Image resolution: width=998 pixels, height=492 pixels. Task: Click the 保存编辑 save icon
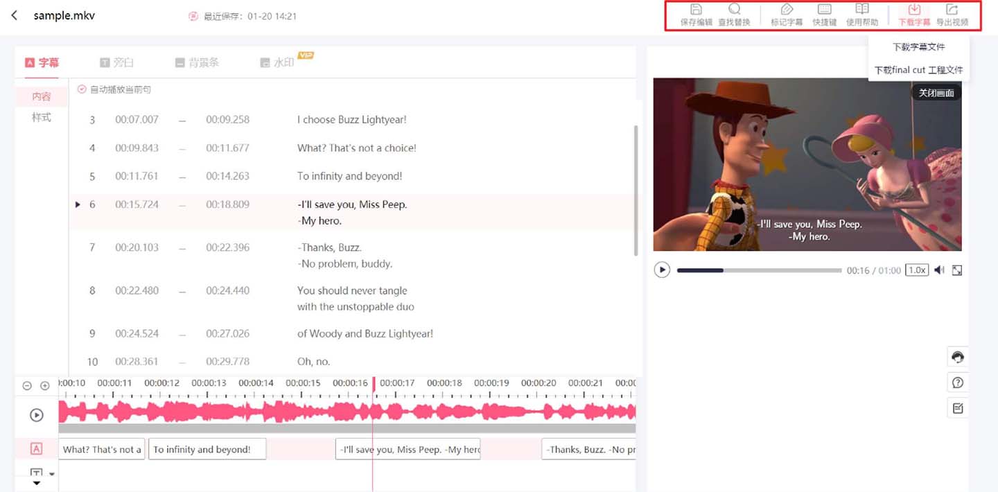point(696,10)
